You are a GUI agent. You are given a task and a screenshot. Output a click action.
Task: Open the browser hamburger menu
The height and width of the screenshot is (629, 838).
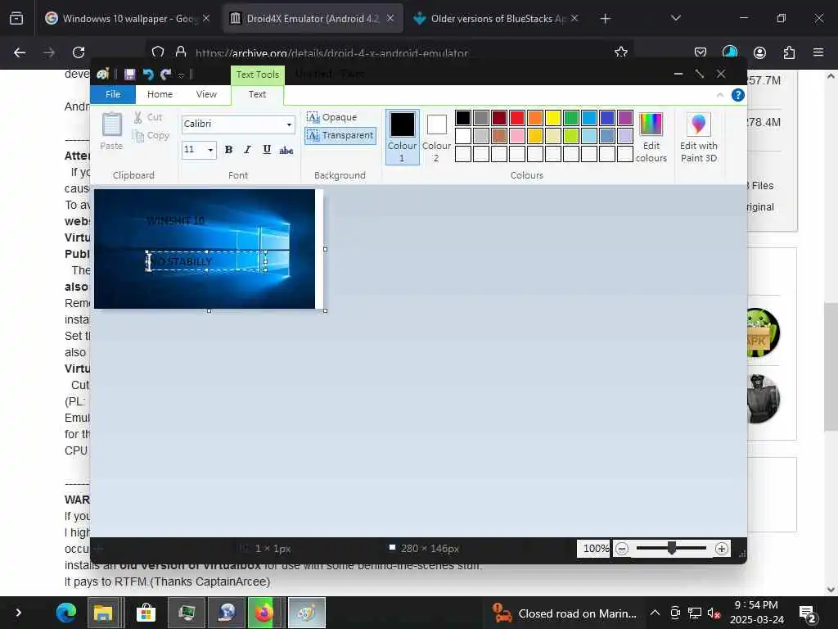pyautogui.click(x=818, y=52)
